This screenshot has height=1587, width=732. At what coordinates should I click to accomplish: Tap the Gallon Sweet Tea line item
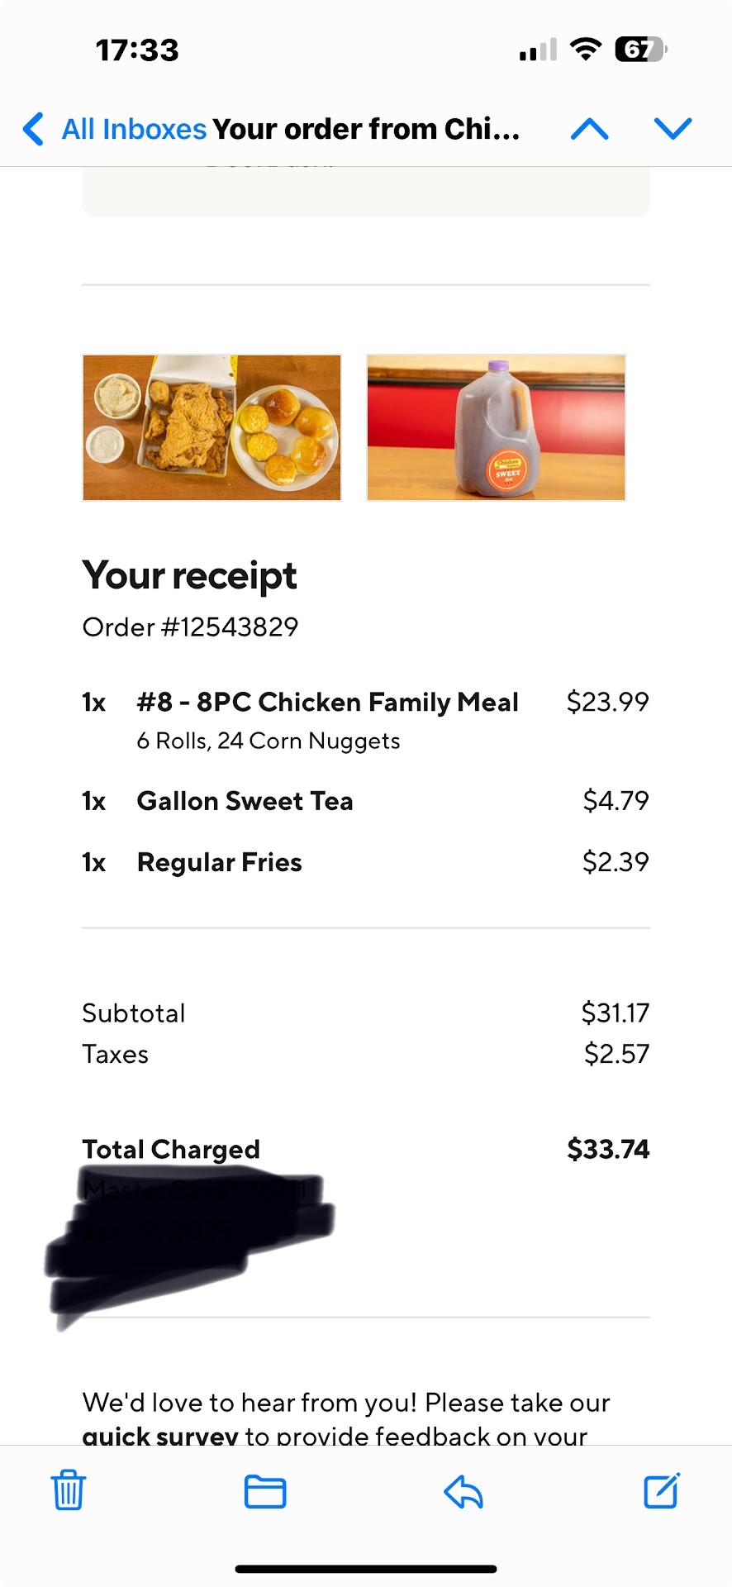click(x=245, y=801)
